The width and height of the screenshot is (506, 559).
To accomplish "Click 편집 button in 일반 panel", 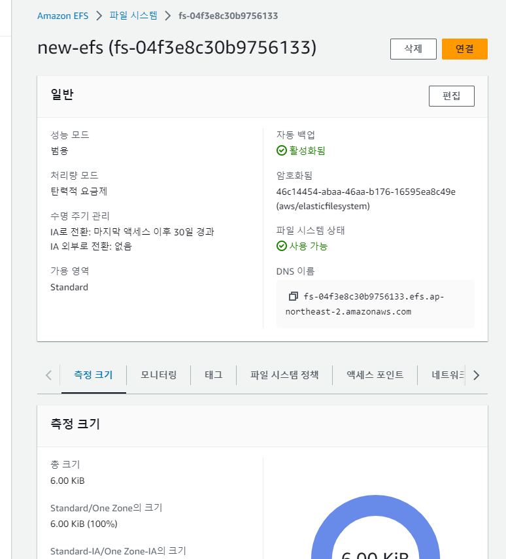I will tap(452, 96).
